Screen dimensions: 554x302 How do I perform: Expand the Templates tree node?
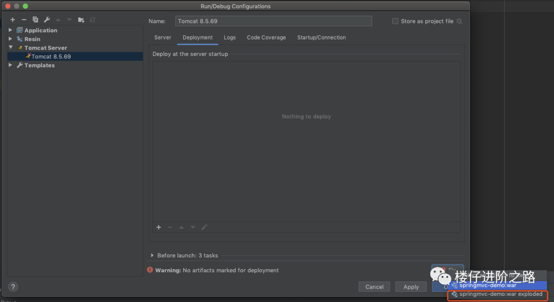point(11,65)
